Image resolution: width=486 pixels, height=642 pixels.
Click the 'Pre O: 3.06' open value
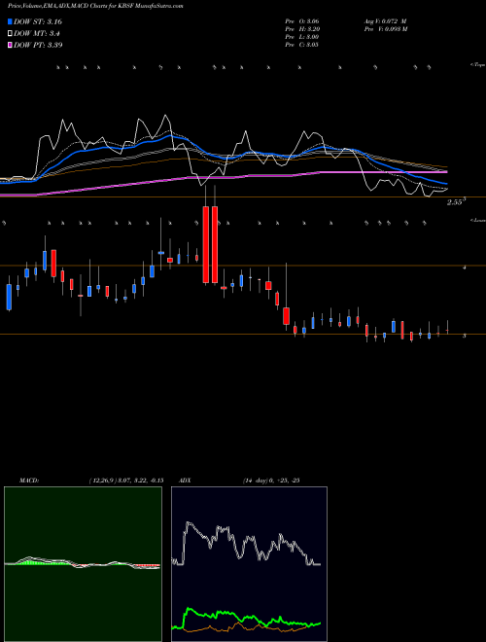click(302, 20)
